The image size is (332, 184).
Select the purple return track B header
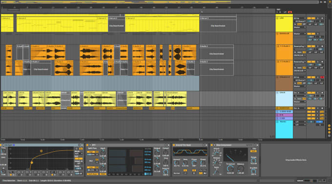click(284, 115)
